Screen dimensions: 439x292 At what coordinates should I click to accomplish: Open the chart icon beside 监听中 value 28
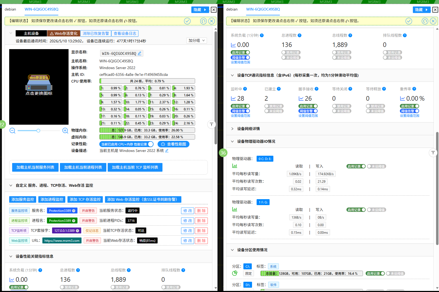(x=233, y=99)
